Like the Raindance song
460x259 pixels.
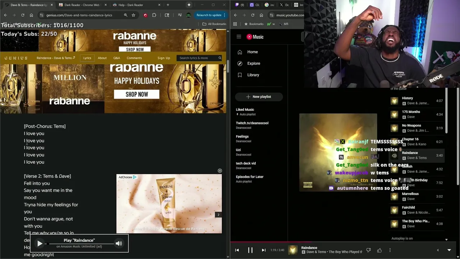[379, 250]
